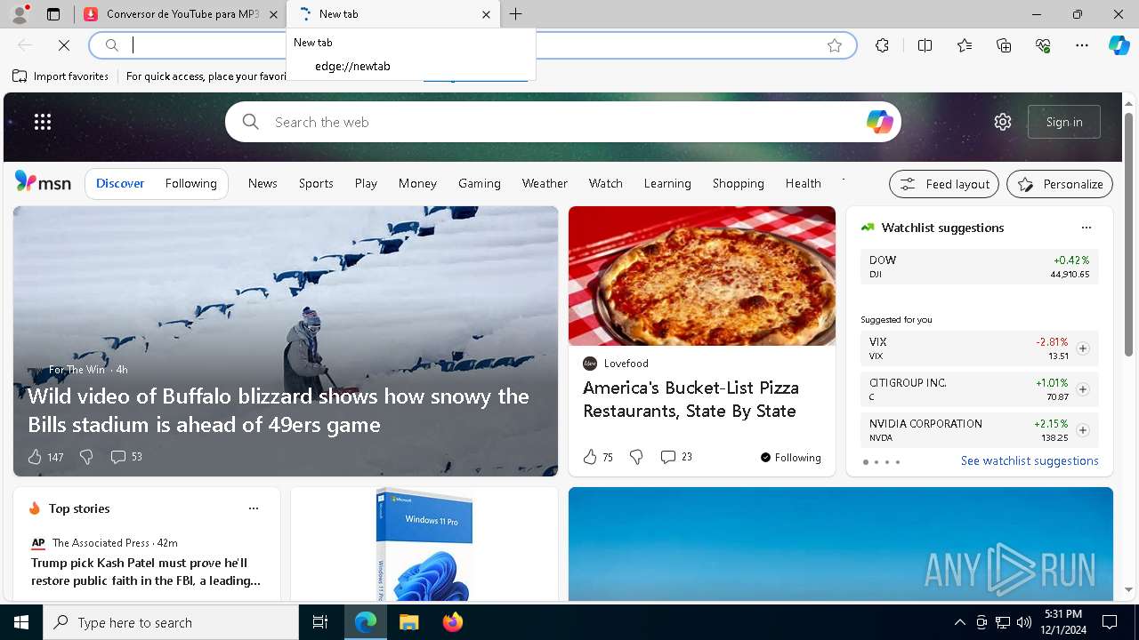
Task: Open the Watch category
Action: (x=606, y=183)
